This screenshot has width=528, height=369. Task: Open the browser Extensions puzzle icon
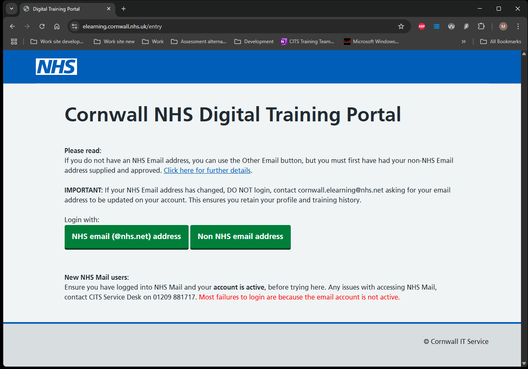(x=481, y=26)
